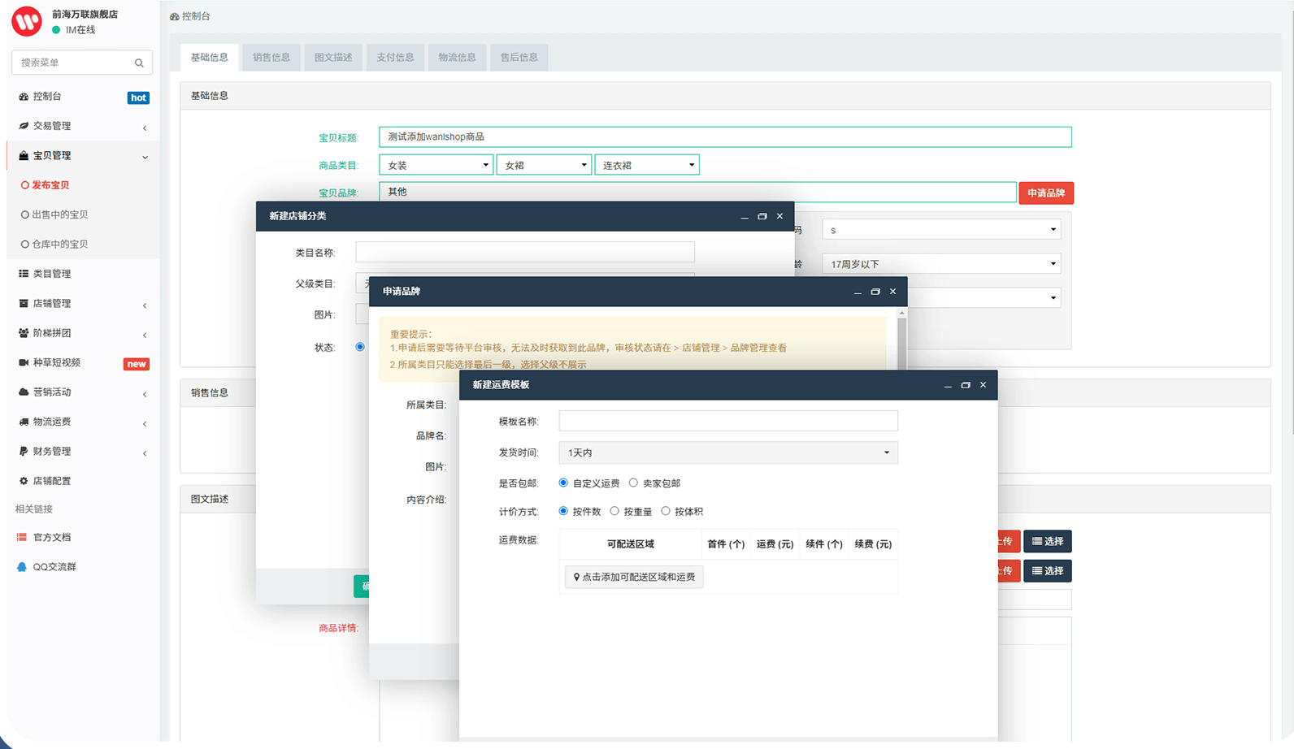This screenshot has width=1294, height=749.
Task: Click the red 申请品牌 button
Action: (1045, 193)
